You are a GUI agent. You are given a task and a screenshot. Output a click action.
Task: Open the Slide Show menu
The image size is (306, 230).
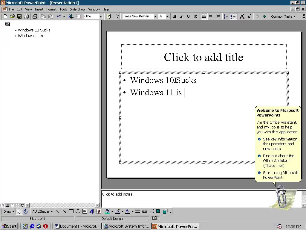tap(77, 9)
